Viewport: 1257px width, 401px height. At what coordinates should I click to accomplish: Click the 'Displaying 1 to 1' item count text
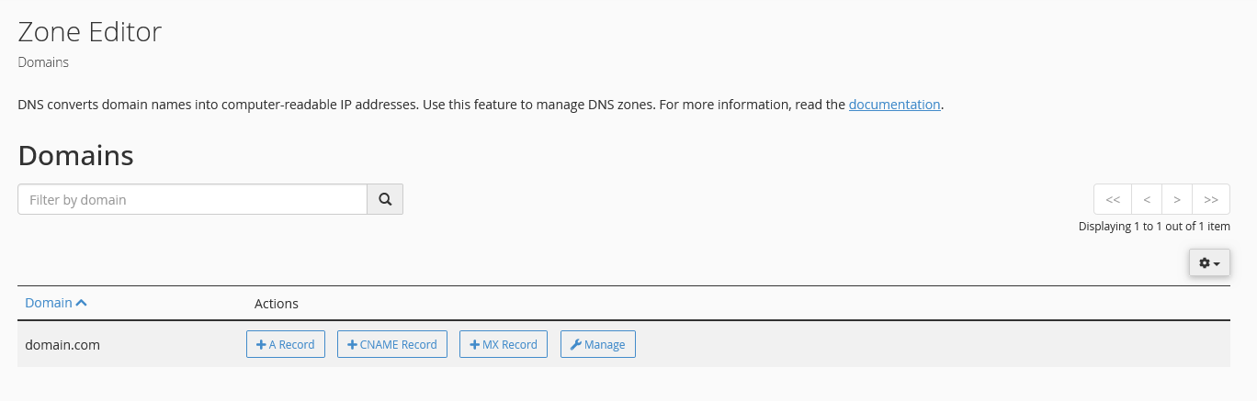click(x=1154, y=227)
